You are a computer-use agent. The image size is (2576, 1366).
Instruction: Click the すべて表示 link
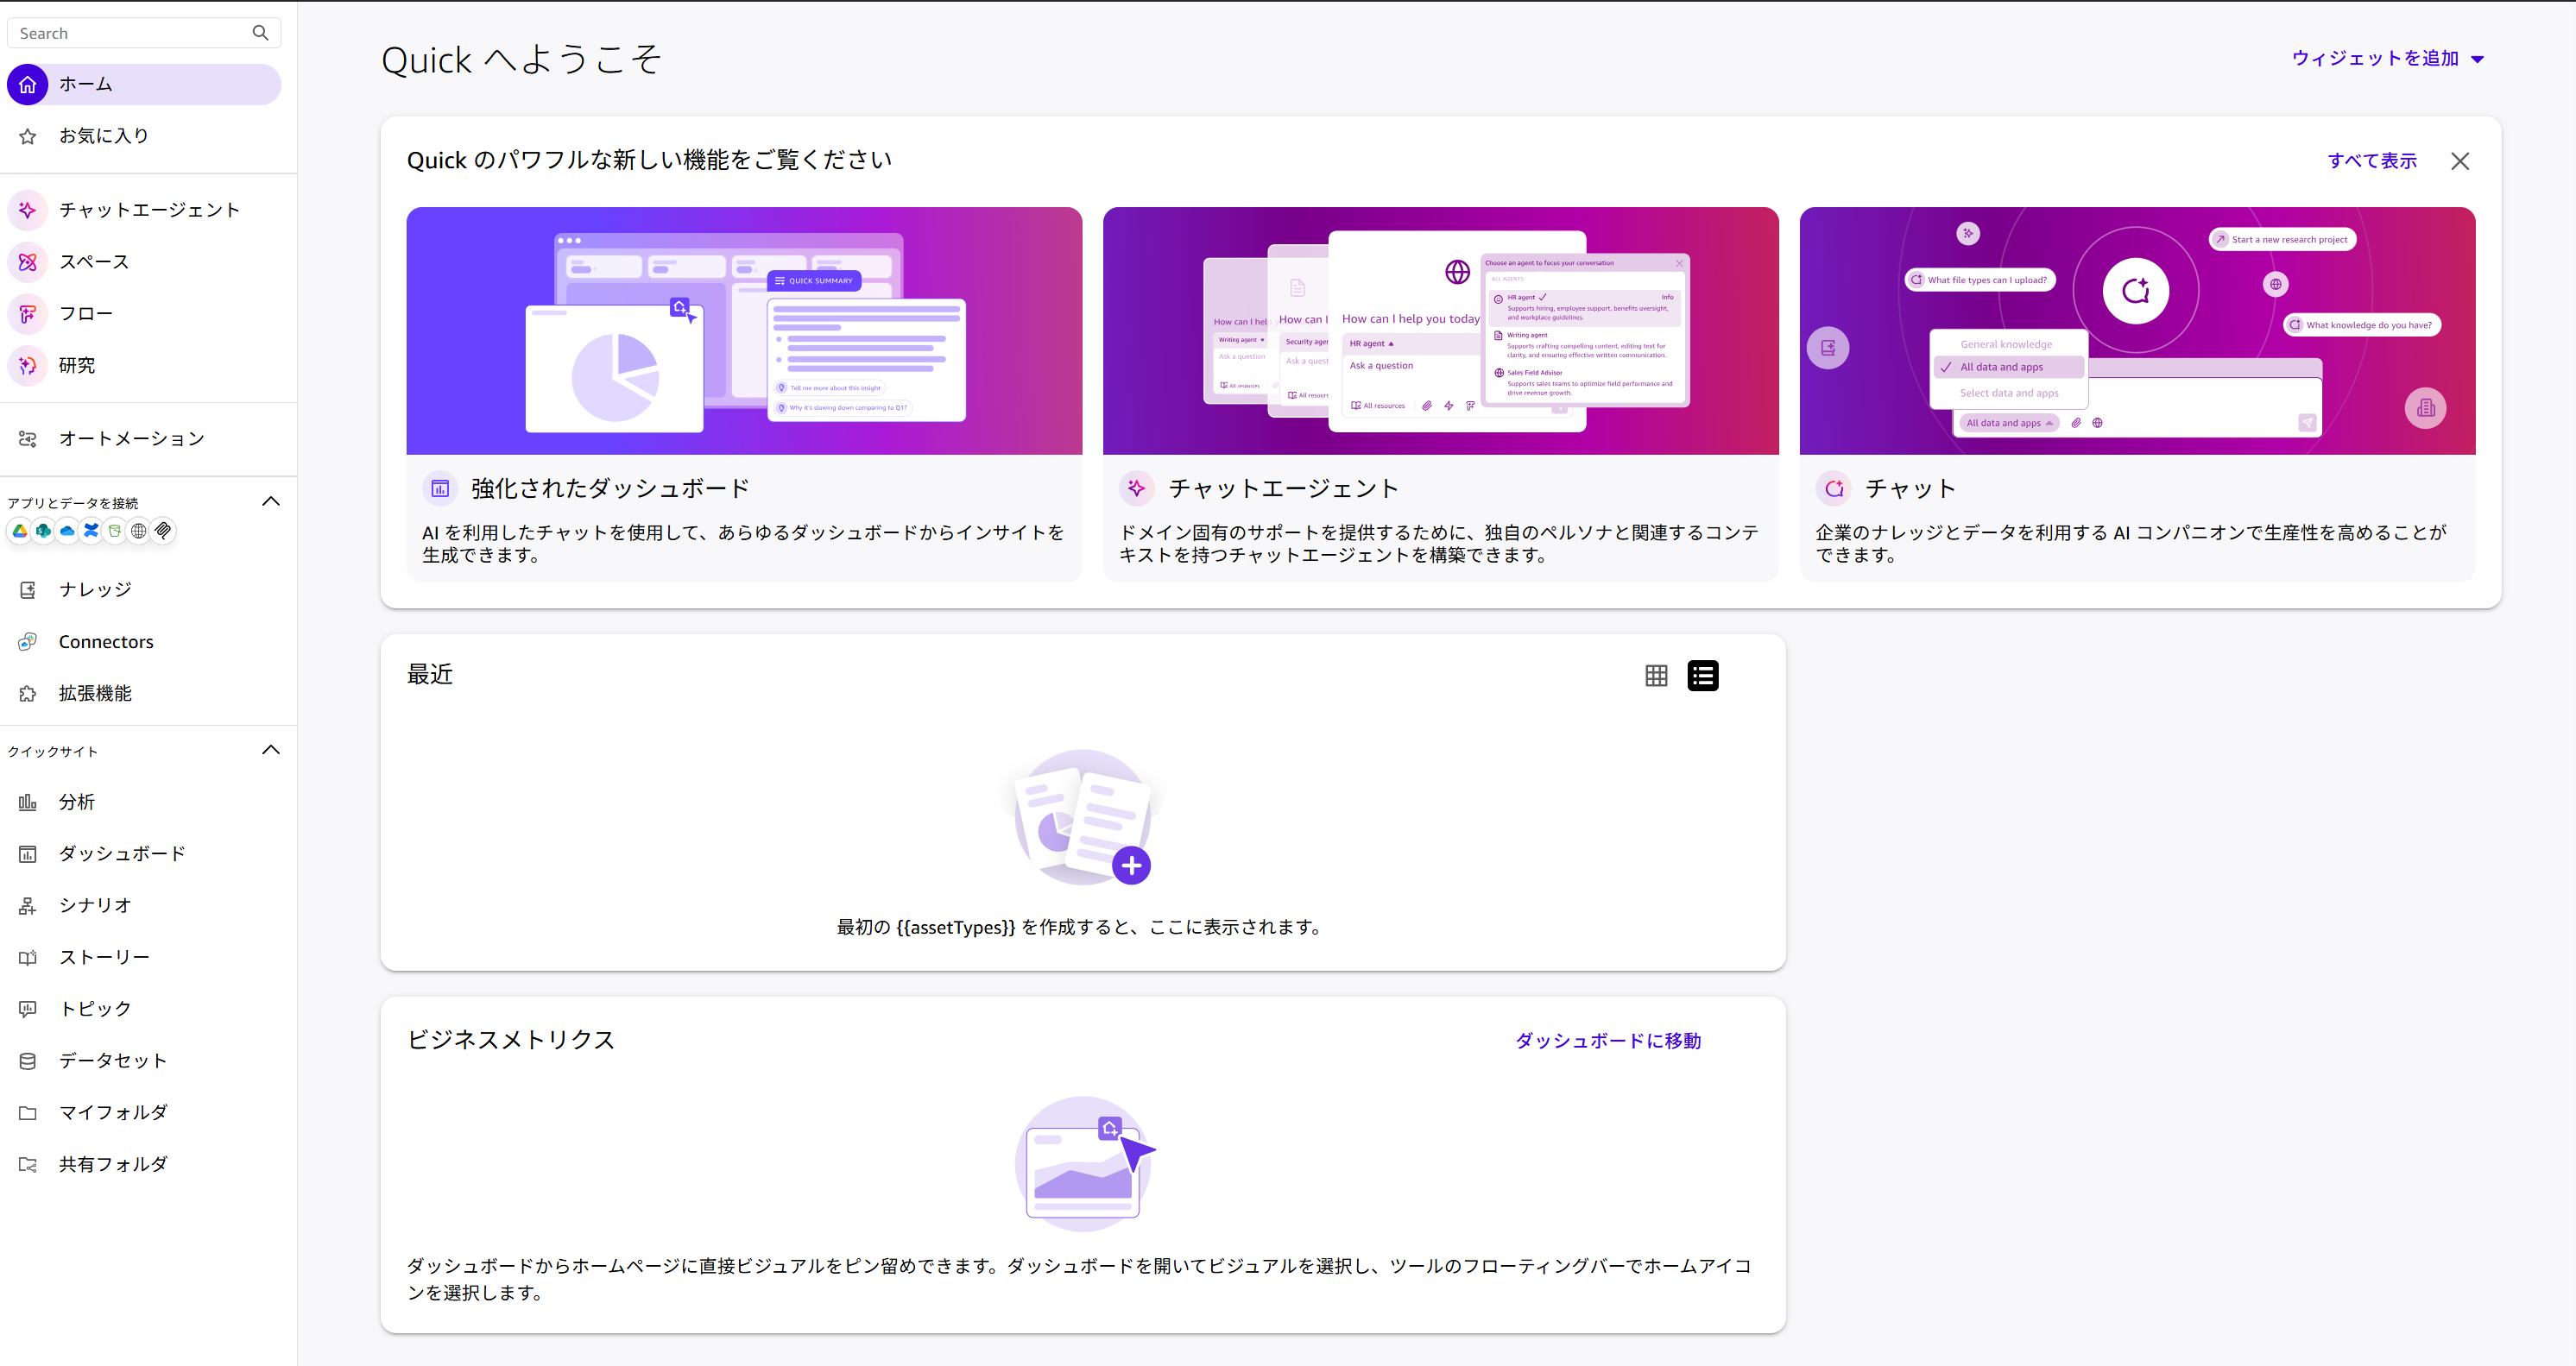point(2371,161)
